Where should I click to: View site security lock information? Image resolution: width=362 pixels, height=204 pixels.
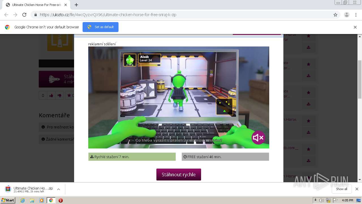pos(35,15)
